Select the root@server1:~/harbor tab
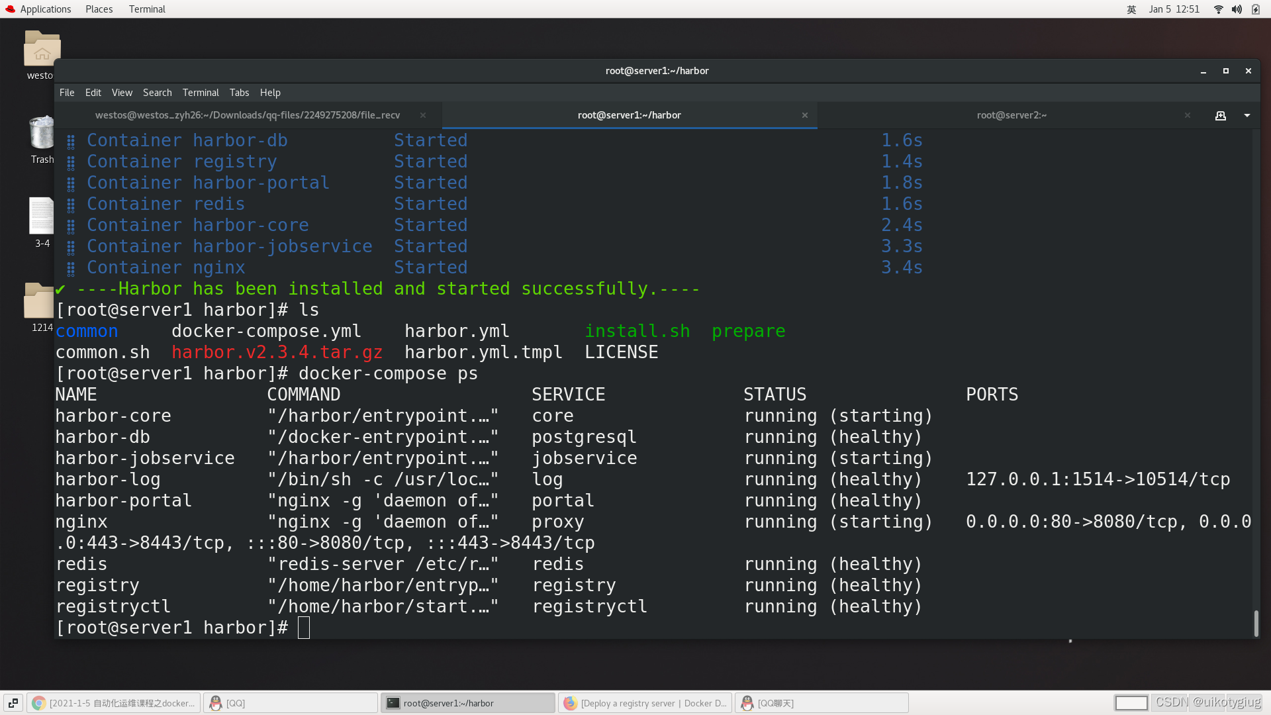Image resolution: width=1271 pixels, height=715 pixels. [x=628, y=115]
